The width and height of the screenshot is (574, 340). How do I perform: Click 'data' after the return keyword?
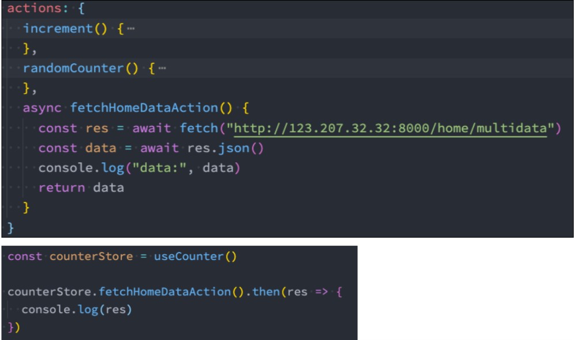pos(108,188)
